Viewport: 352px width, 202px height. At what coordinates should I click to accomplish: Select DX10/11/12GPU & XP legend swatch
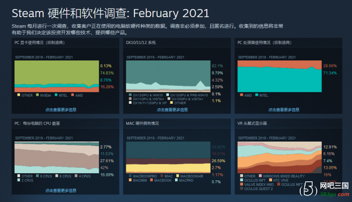coord(130,103)
